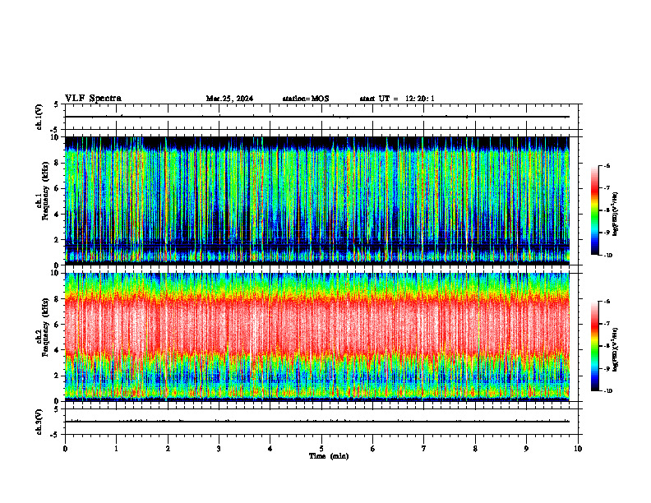This screenshot has height=503, width=651.
Task: Click the "station=MOS" header label
Action: [306, 99]
